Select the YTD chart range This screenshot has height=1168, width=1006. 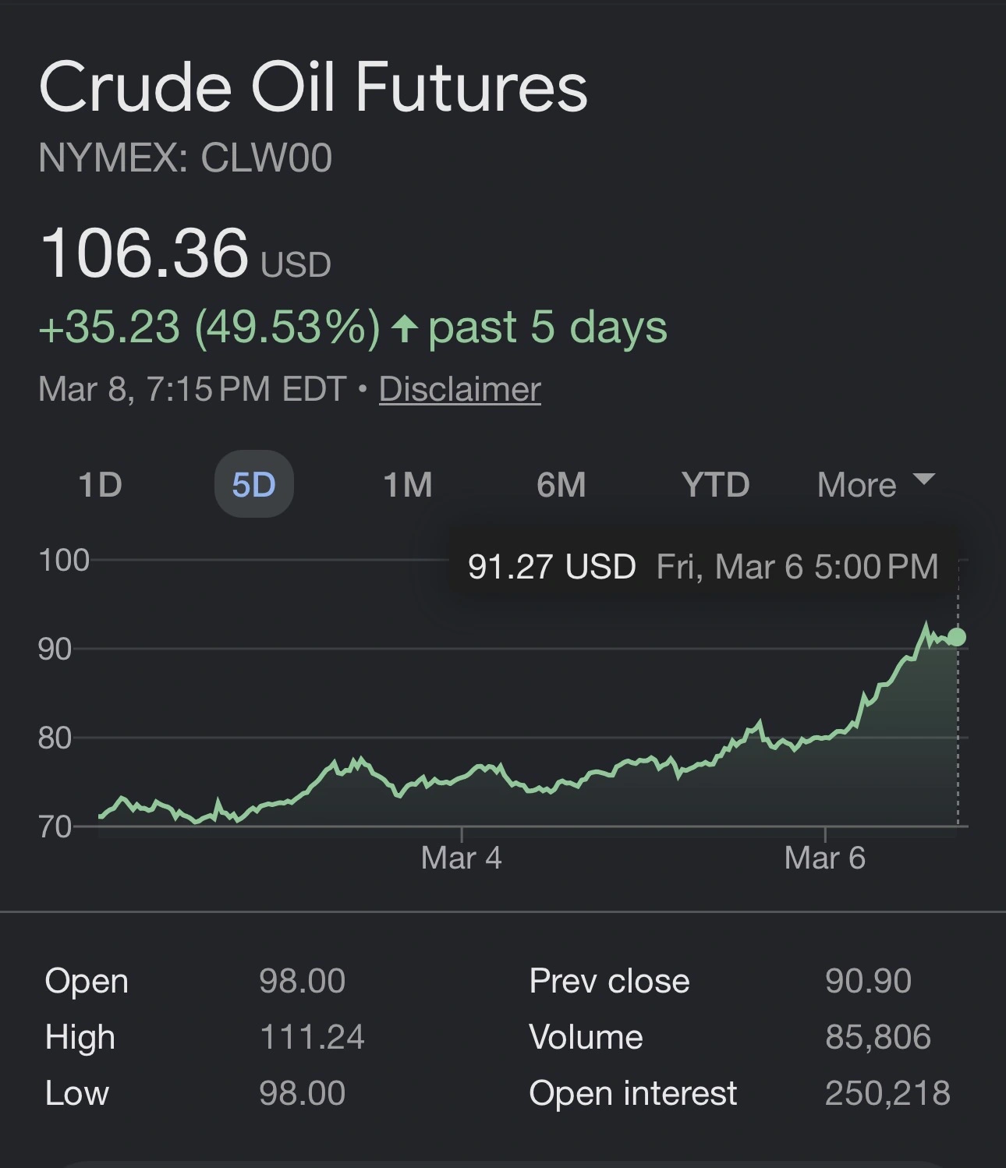[x=715, y=484]
